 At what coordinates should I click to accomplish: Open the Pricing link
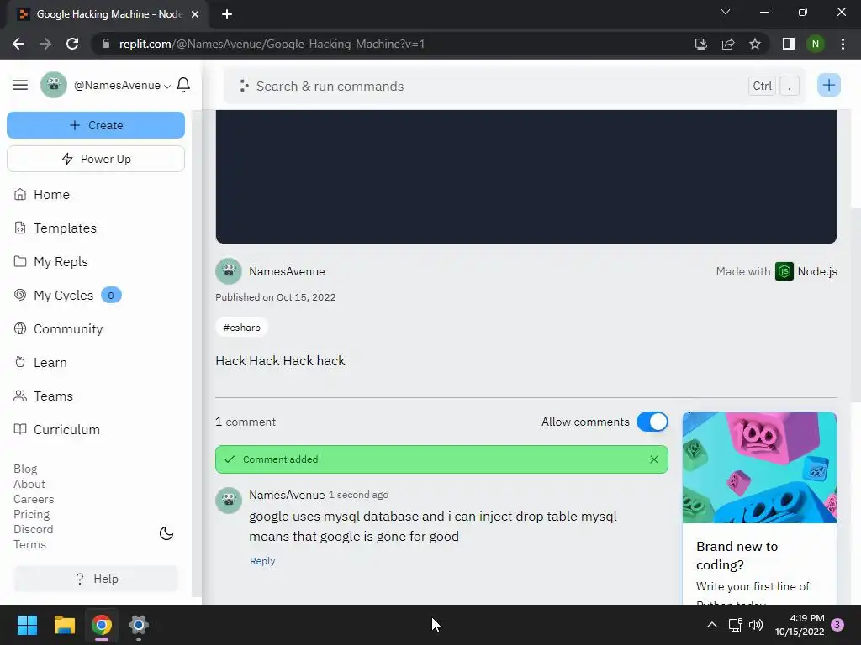tap(31, 515)
